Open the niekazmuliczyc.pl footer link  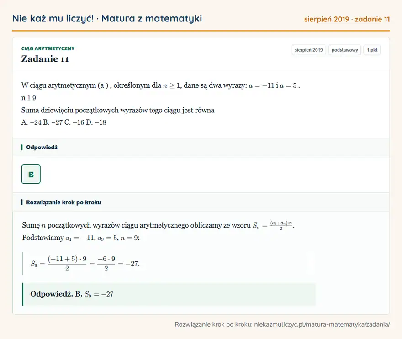[x=322, y=324]
